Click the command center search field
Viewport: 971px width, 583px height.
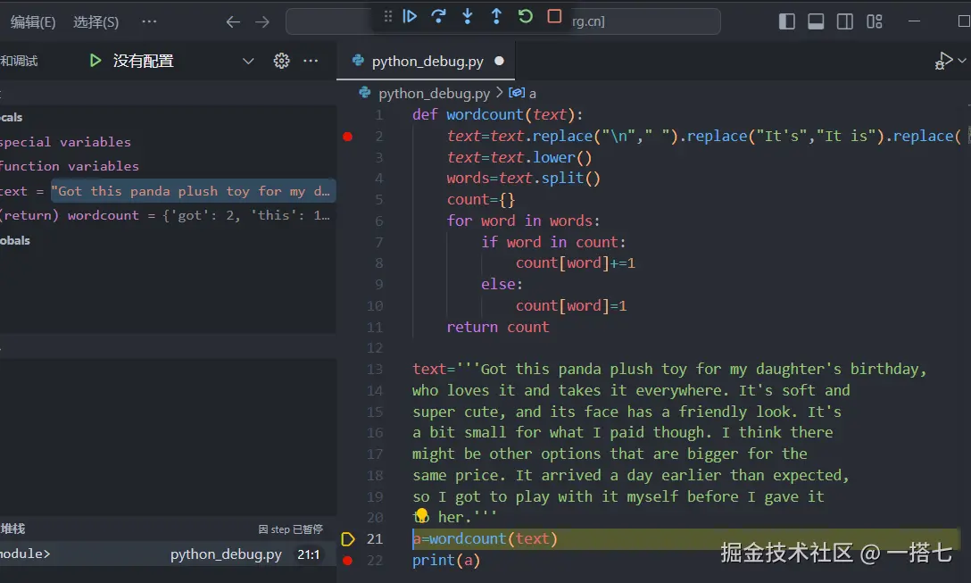pos(502,21)
